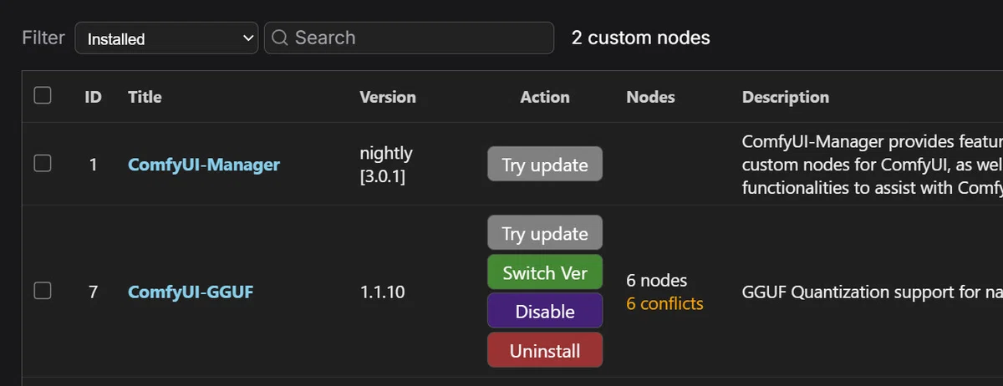Click the dropdown arrow on the Filter selector
The image size is (1003, 386).
[x=247, y=38]
